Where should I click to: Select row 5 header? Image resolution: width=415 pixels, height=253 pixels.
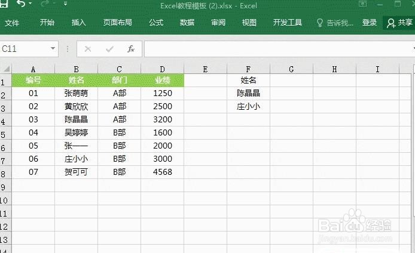click(x=5, y=133)
